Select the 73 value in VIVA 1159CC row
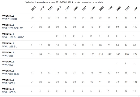140x97 pixels. click(x=135, y=18)
